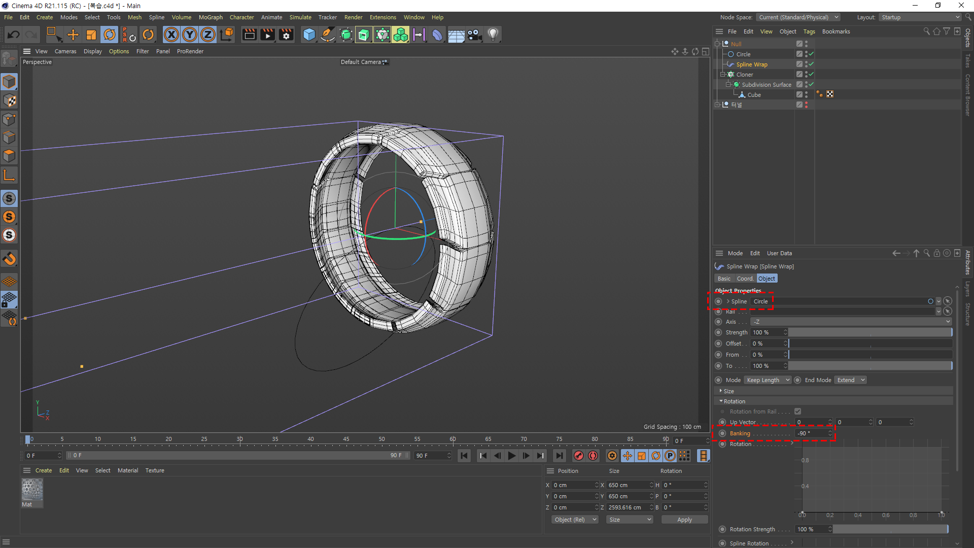Open Keep Length mode dropdown
974x548 pixels.
(x=768, y=380)
